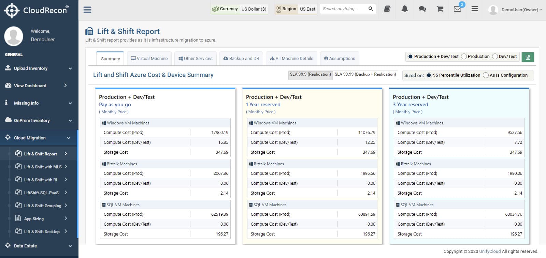Open the notifications bell icon
Image resolution: width=546 pixels, height=258 pixels.
(405, 9)
